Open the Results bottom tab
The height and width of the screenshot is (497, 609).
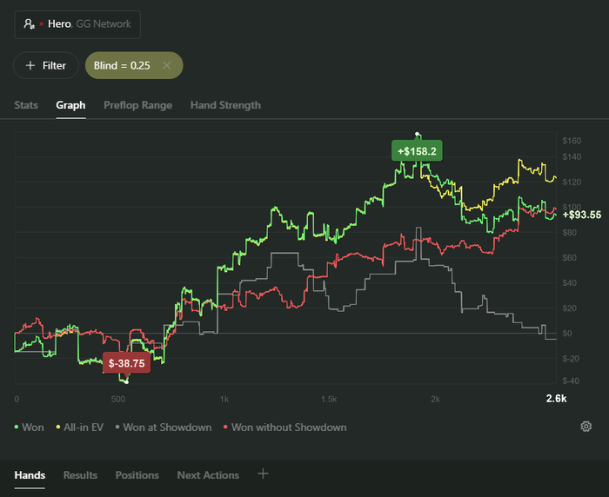point(80,475)
